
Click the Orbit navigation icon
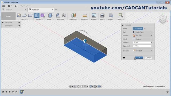tap(71, 86)
